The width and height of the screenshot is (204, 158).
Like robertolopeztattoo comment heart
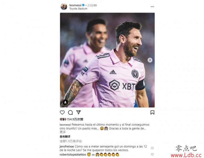(x=152, y=154)
